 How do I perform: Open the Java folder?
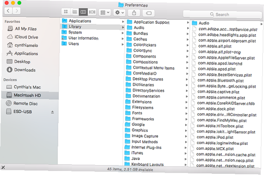tap(132, 159)
